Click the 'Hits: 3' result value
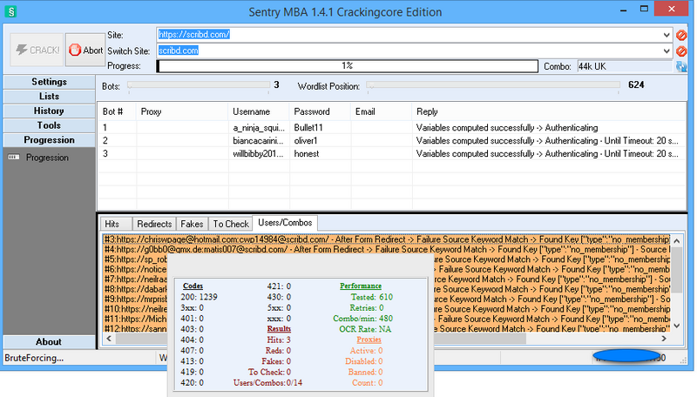The height and width of the screenshot is (397, 697). tap(279, 340)
